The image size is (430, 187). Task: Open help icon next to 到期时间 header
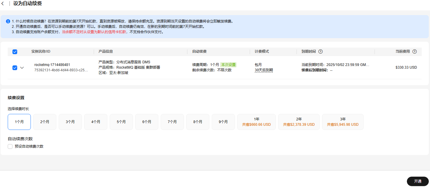coord(320,51)
